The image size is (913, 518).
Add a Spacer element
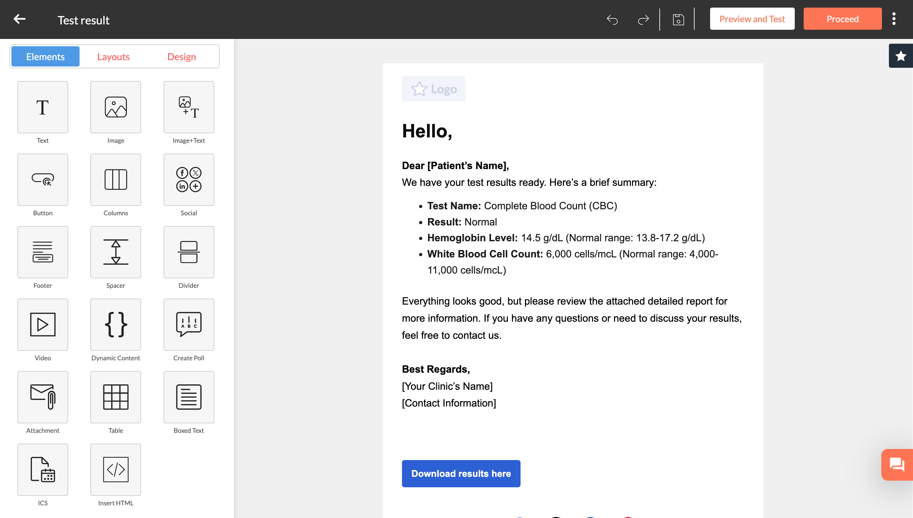[x=115, y=252]
